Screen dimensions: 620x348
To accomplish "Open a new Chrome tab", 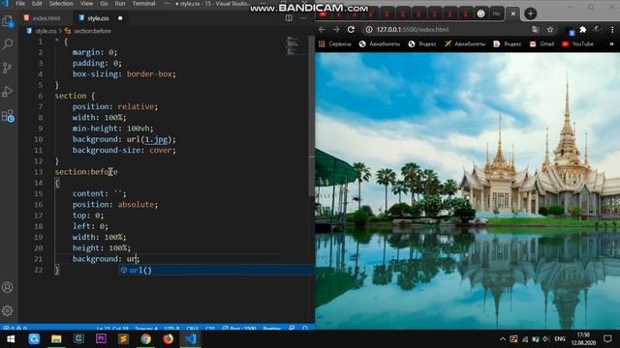I will click(530, 14).
